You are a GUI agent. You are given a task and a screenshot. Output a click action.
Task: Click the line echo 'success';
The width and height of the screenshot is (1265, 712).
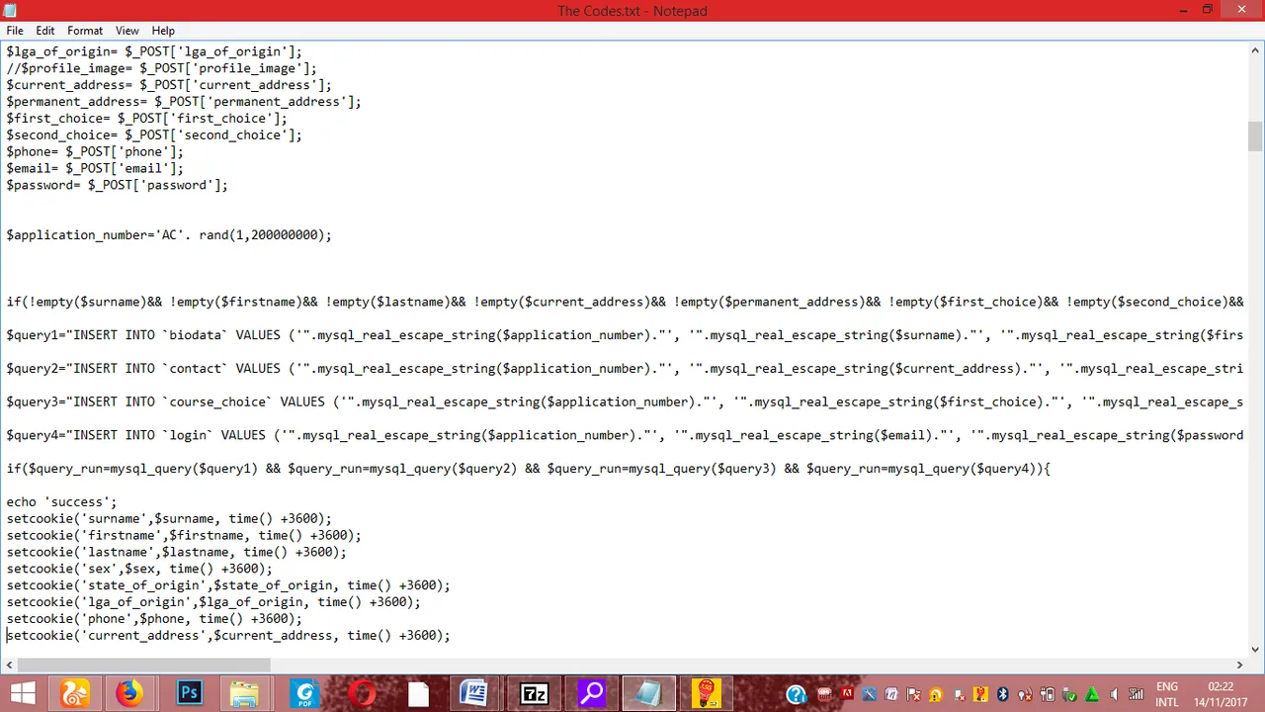[61, 502]
